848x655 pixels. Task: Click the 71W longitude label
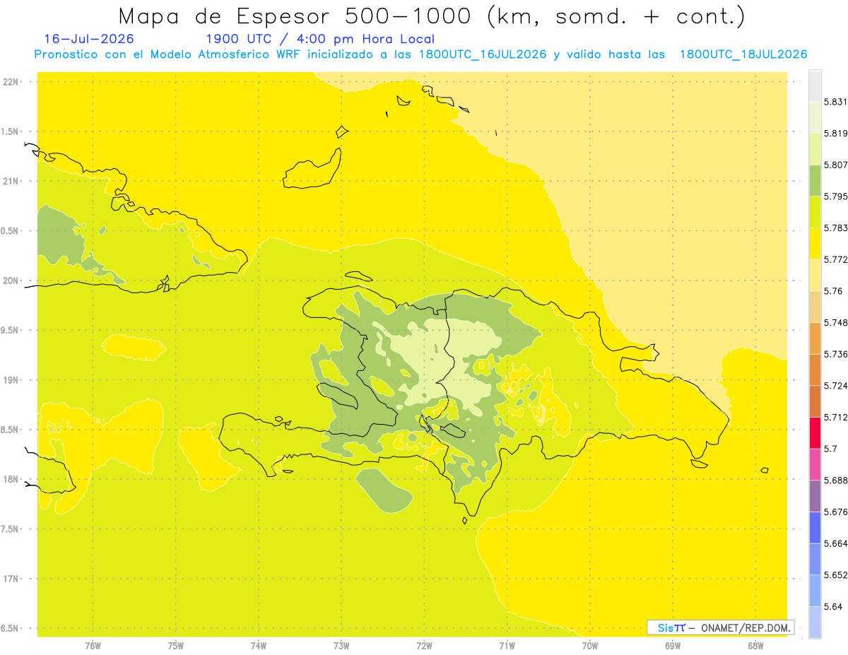[507, 646]
